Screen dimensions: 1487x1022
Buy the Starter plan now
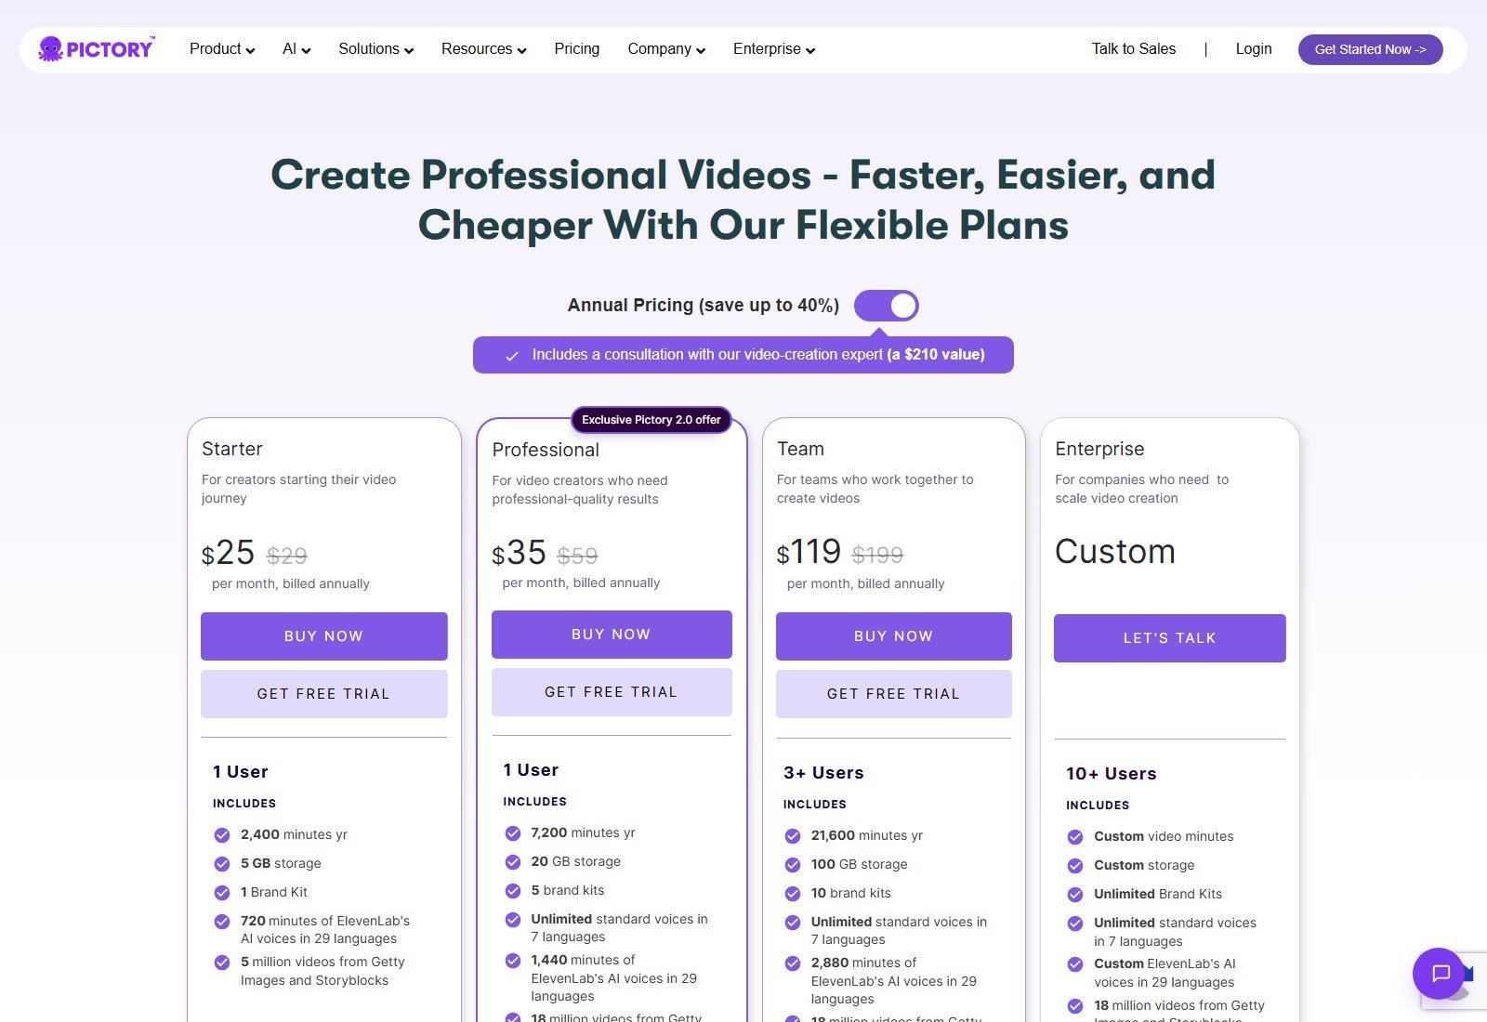point(323,636)
